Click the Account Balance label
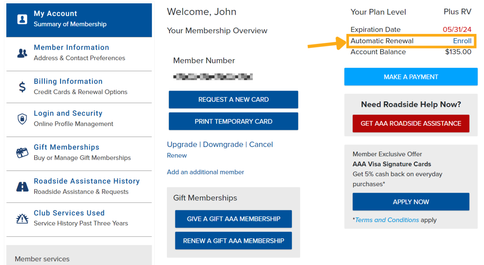Viewport: 484px width, 265px height. point(378,52)
